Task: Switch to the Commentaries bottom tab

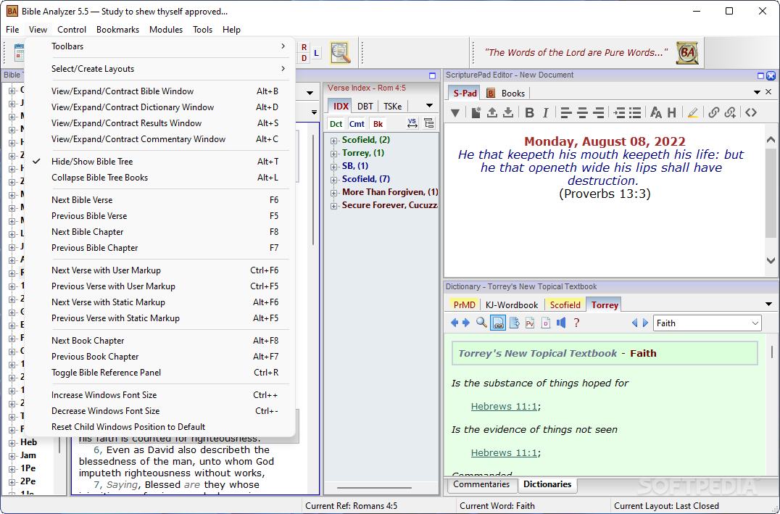Action: tap(481, 485)
